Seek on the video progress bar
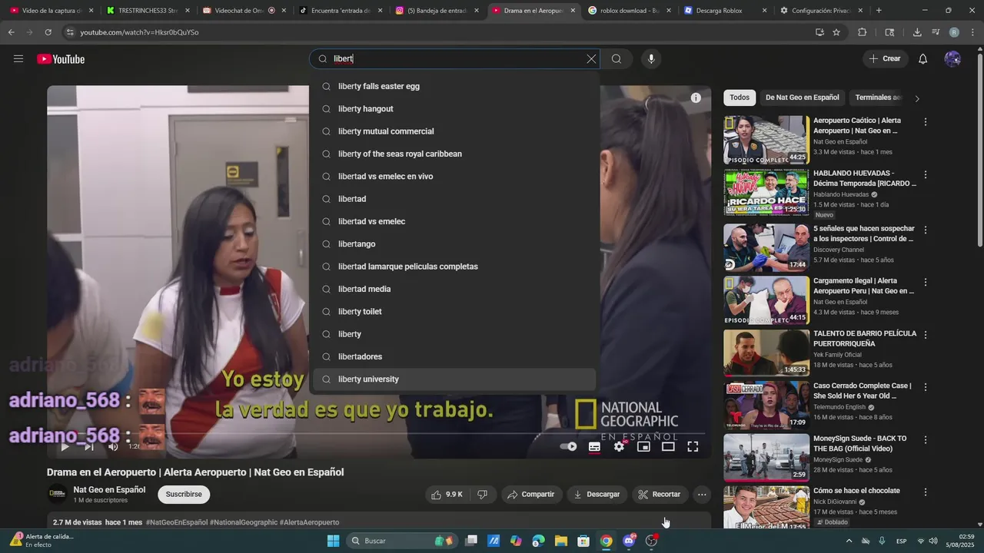Image resolution: width=984 pixels, height=553 pixels. [x=379, y=433]
